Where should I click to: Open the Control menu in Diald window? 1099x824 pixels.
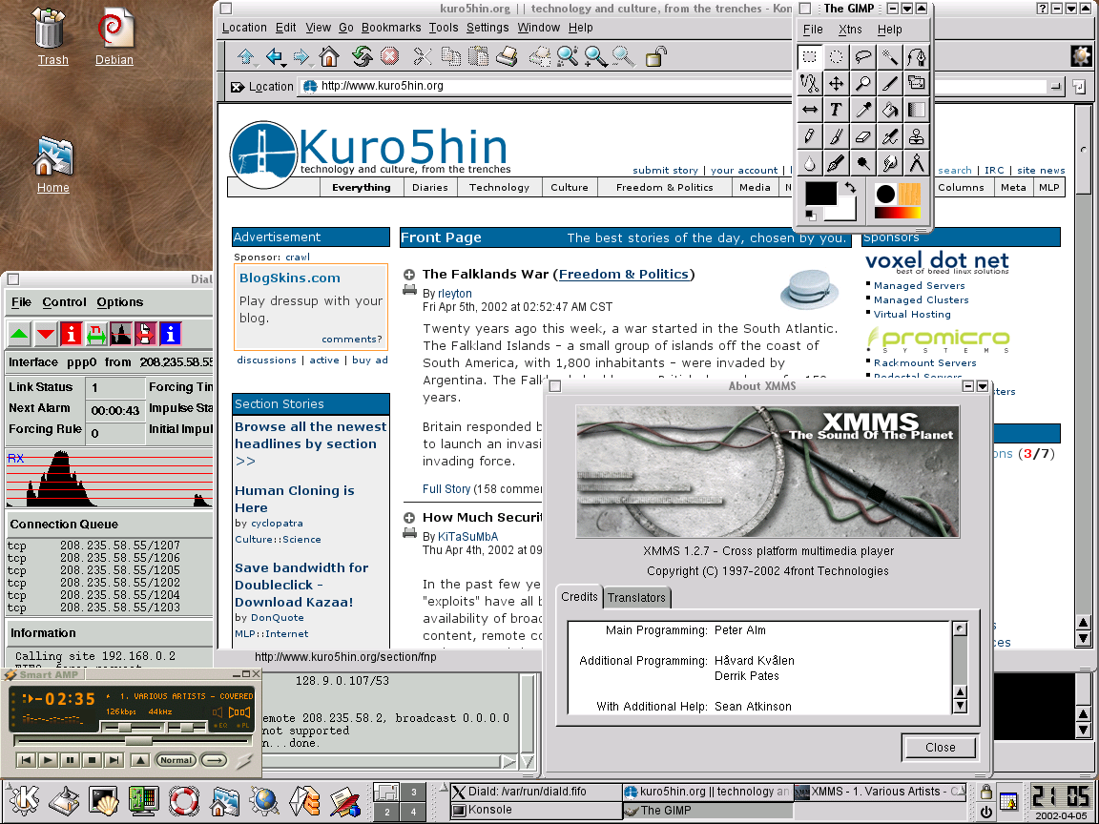[x=64, y=302]
